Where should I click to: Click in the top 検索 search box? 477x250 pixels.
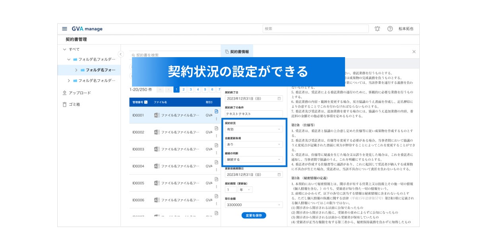point(316,29)
